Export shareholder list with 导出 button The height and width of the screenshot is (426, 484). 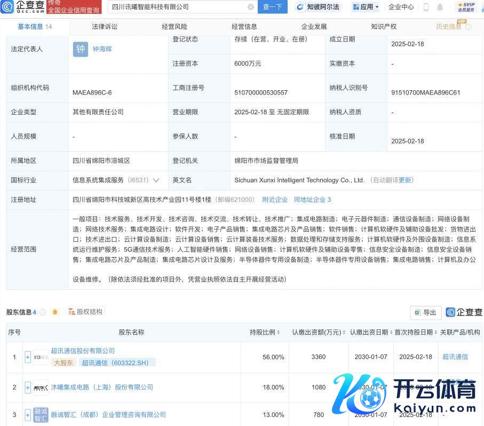click(425, 312)
